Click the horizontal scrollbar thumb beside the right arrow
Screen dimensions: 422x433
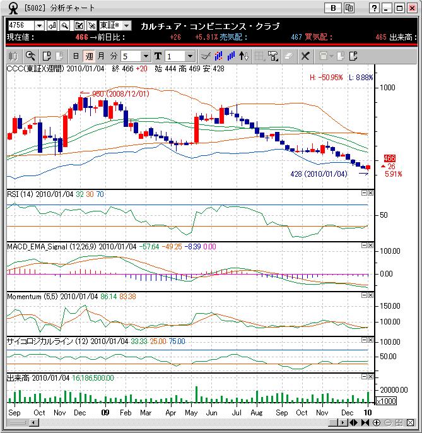tap(333, 422)
